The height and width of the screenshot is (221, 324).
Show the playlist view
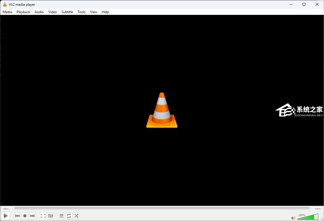point(61,216)
